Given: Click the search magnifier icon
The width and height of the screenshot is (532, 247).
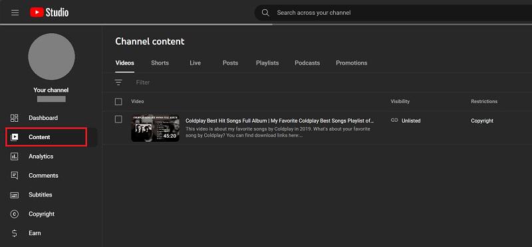Looking at the screenshot, I should click(x=265, y=13).
